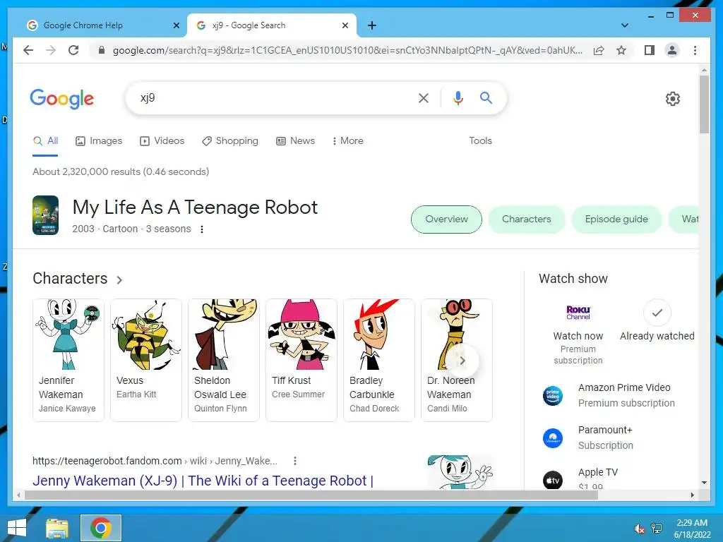Open Jenny Wakeman (XJ-9) wiki result link
This screenshot has height=542, width=723.
tap(203, 481)
